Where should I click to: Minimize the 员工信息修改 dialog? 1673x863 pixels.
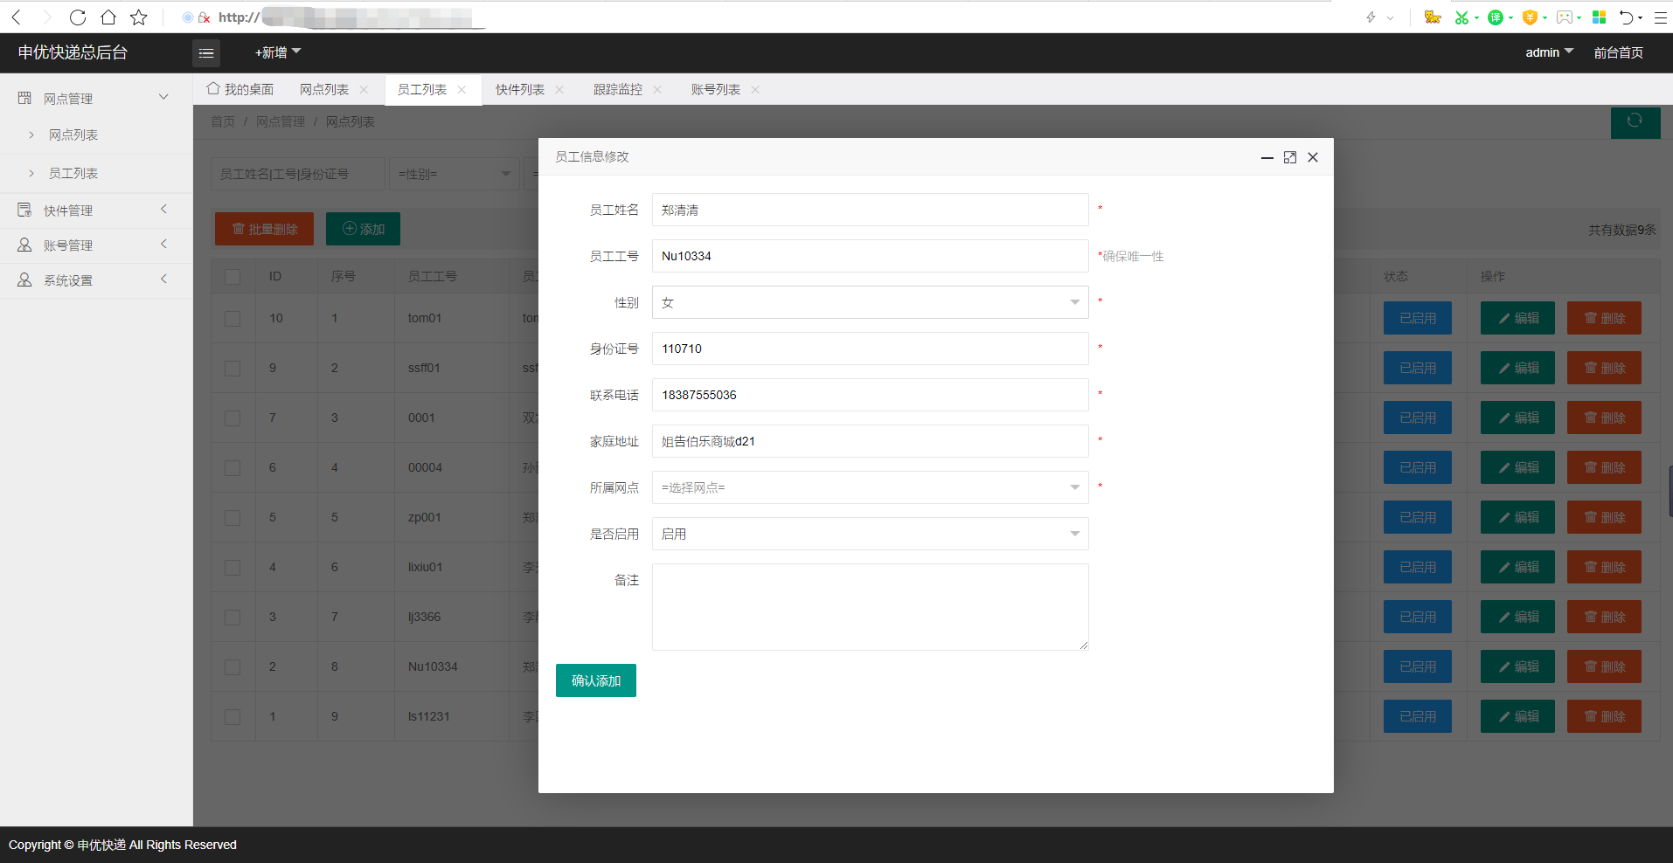(x=1267, y=157)
